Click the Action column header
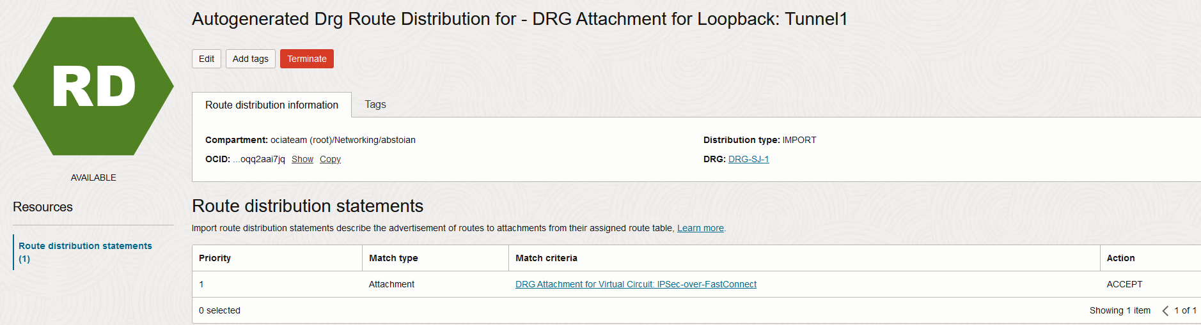Image resolution: width=1201 pixels, height=325 pixels. (x=1120, y=259)
